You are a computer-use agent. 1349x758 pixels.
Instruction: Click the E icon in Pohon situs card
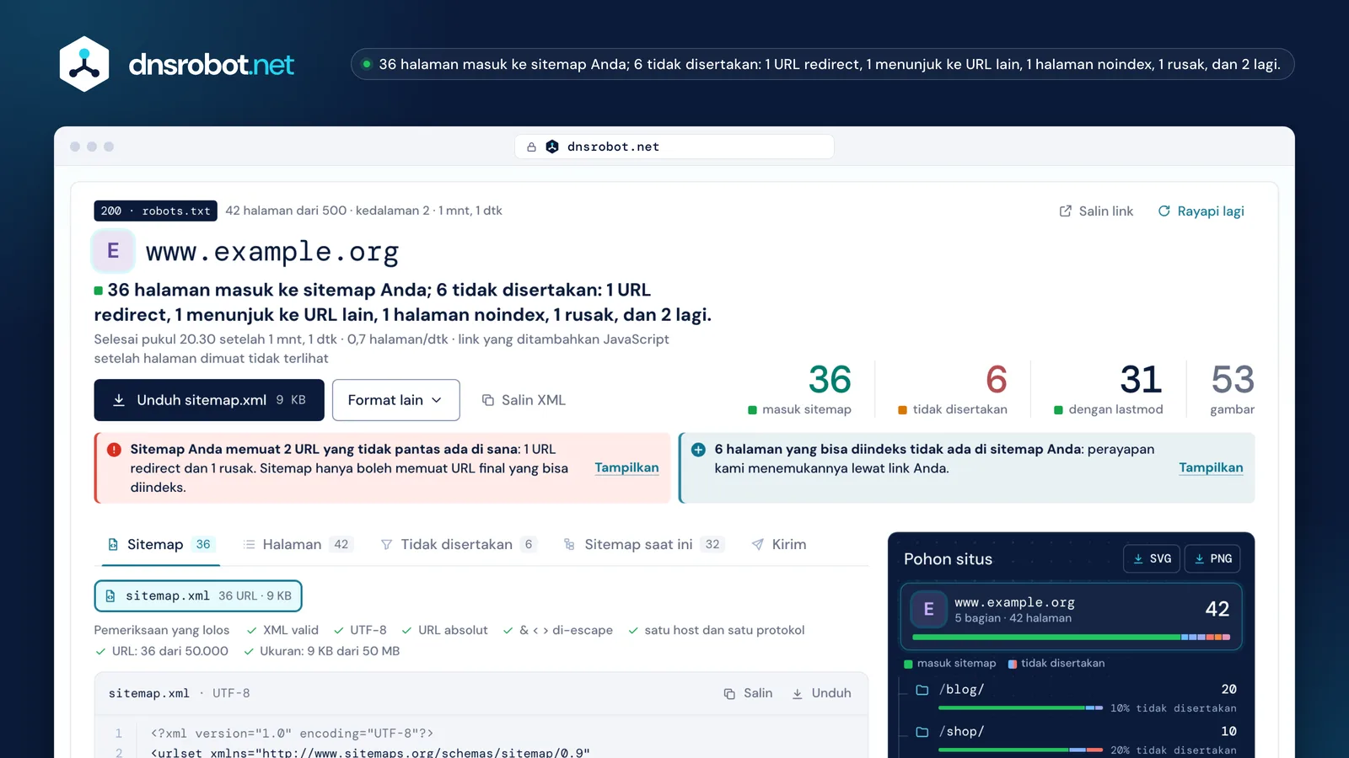pyautogui.click(x=929, y=609)
